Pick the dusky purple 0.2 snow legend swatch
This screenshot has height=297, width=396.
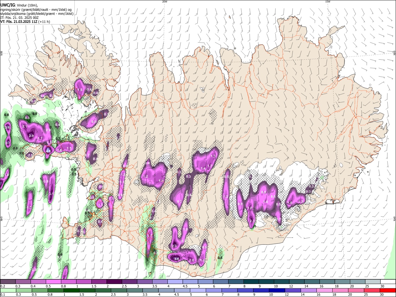click(x=8, y=282)
